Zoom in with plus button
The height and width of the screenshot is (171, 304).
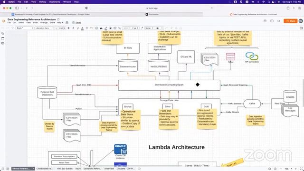[x=296, y=169]
